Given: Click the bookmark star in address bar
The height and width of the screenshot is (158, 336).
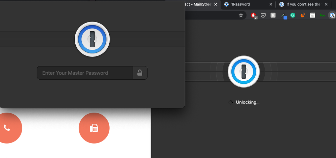Looking at the screenshot, I should 241,15.
